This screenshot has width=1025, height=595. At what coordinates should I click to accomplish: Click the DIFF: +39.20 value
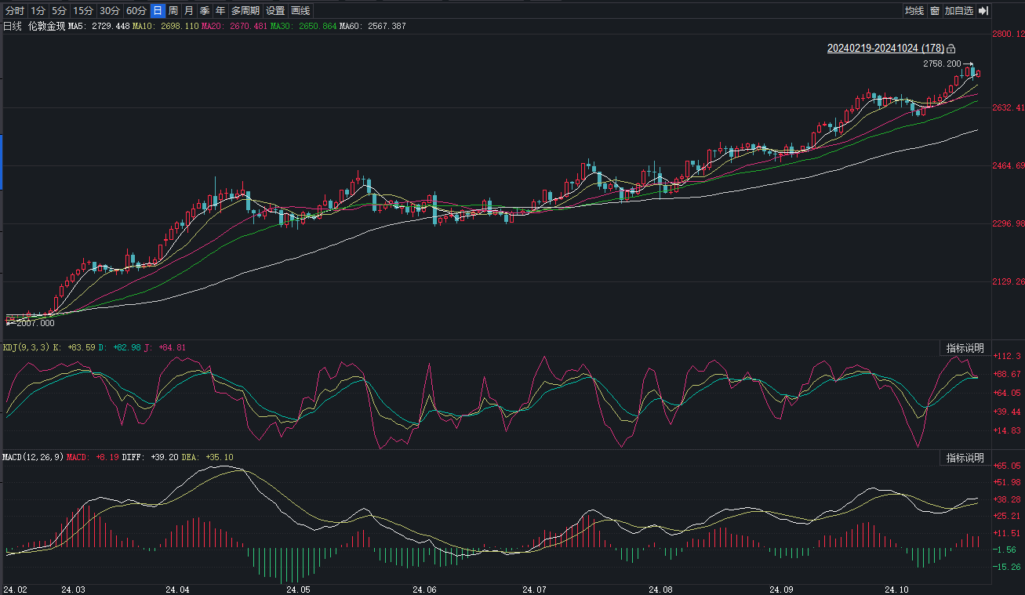(x=150, y=457)
